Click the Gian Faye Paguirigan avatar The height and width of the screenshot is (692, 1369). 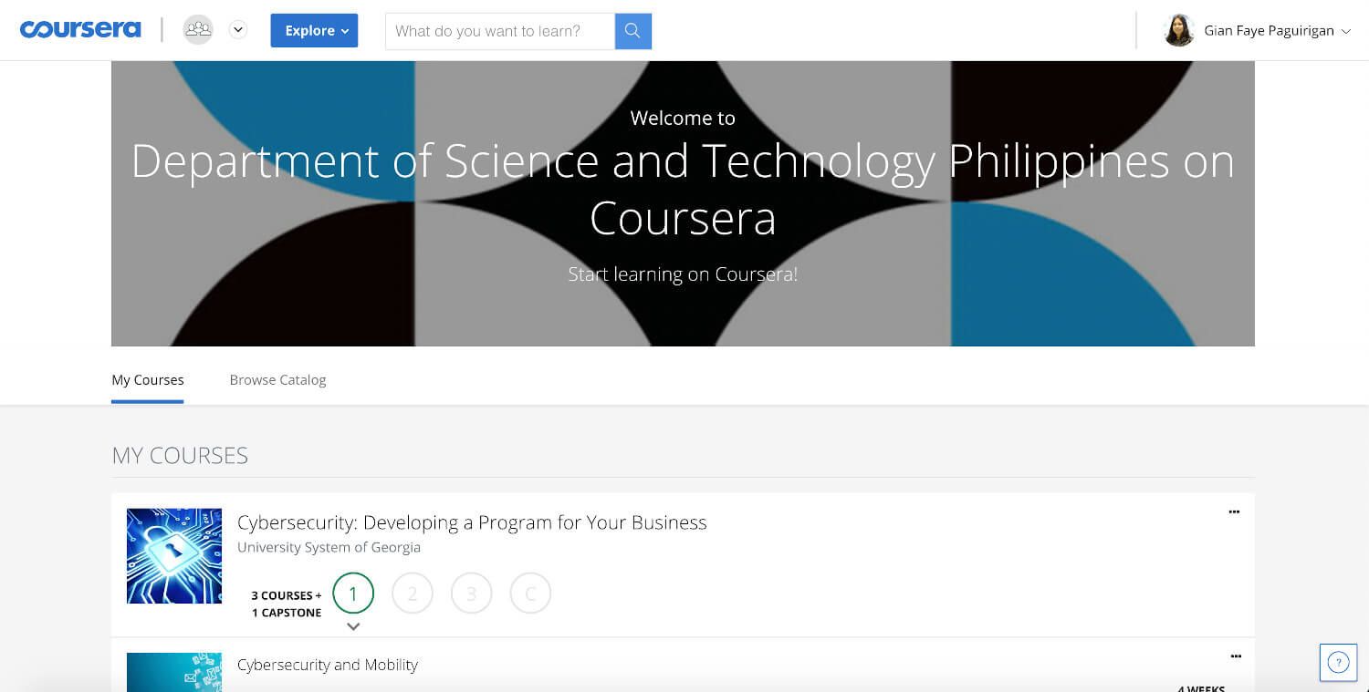pyautogui.click(x=1179, y=30)
